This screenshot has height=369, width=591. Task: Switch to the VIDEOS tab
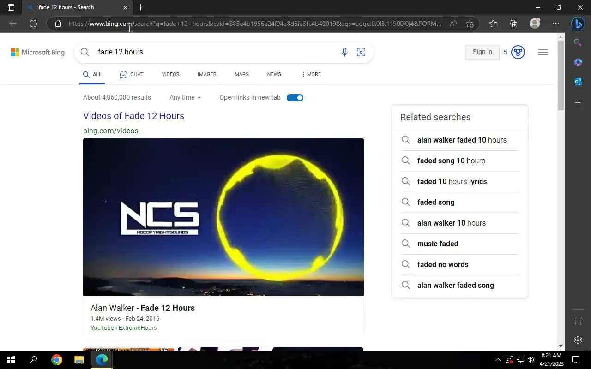pyautogui.click(x=170, y=74)
